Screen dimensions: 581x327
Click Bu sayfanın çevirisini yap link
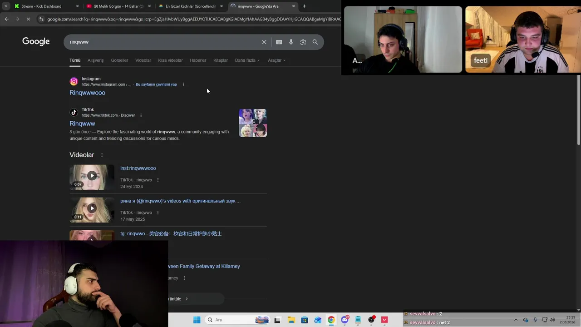point(156,84)
